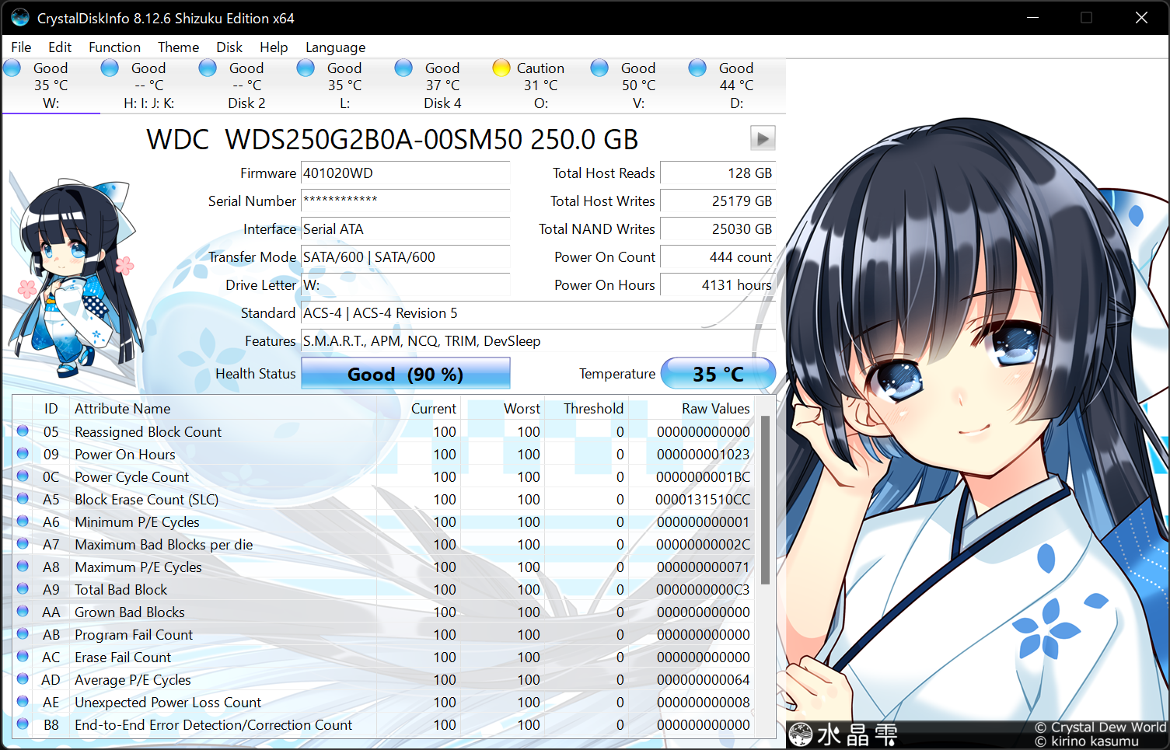
Task: Click the Total NAND Writes value 25030 GB
Action: pos(718,229)
